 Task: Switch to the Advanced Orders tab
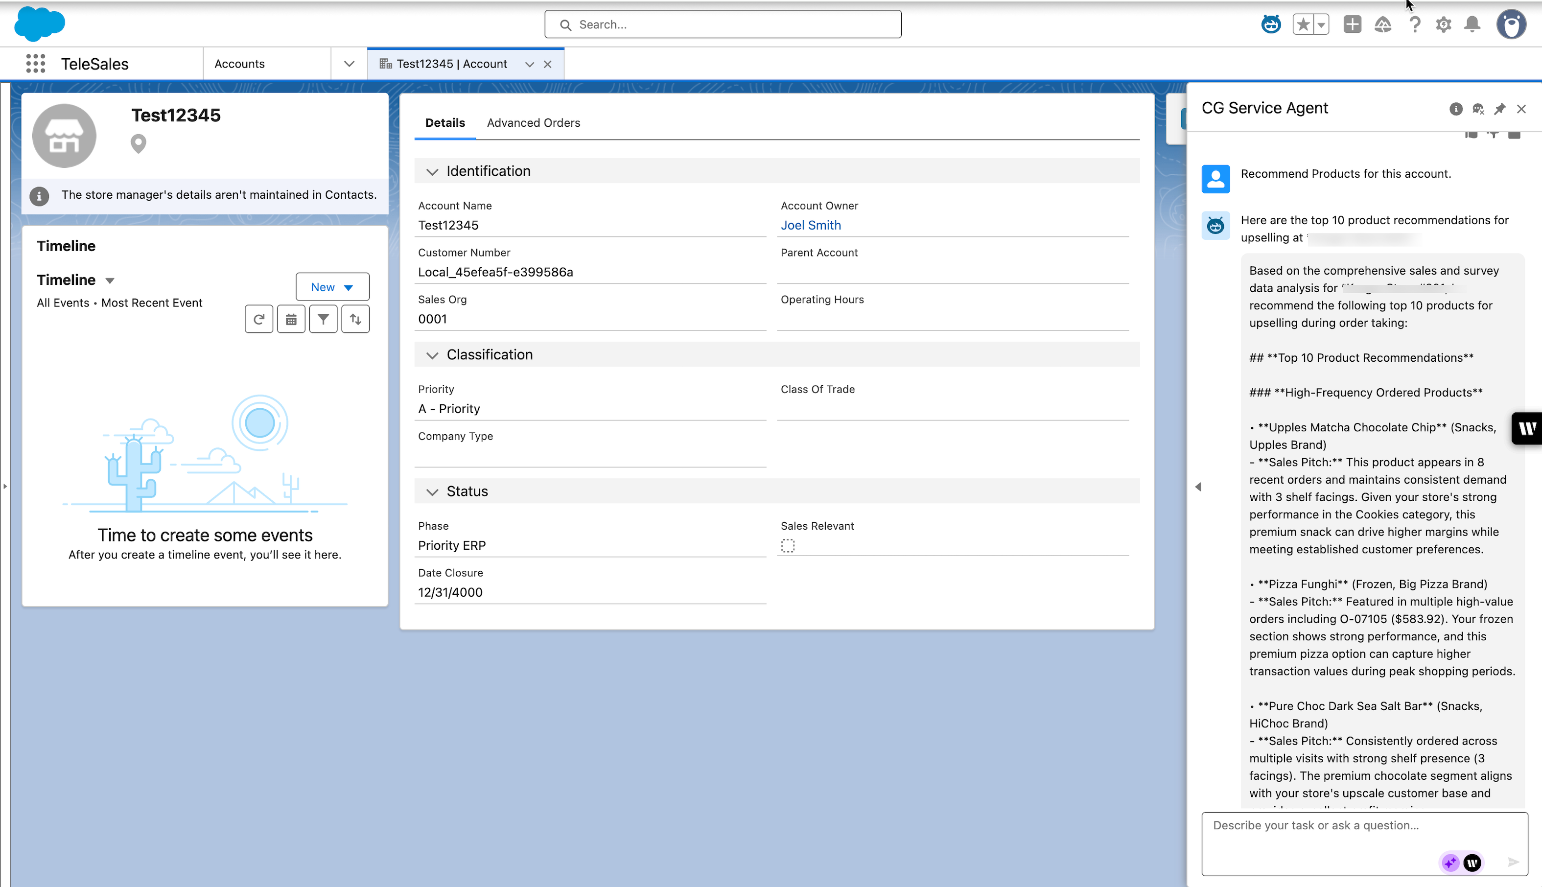(533, 122)
